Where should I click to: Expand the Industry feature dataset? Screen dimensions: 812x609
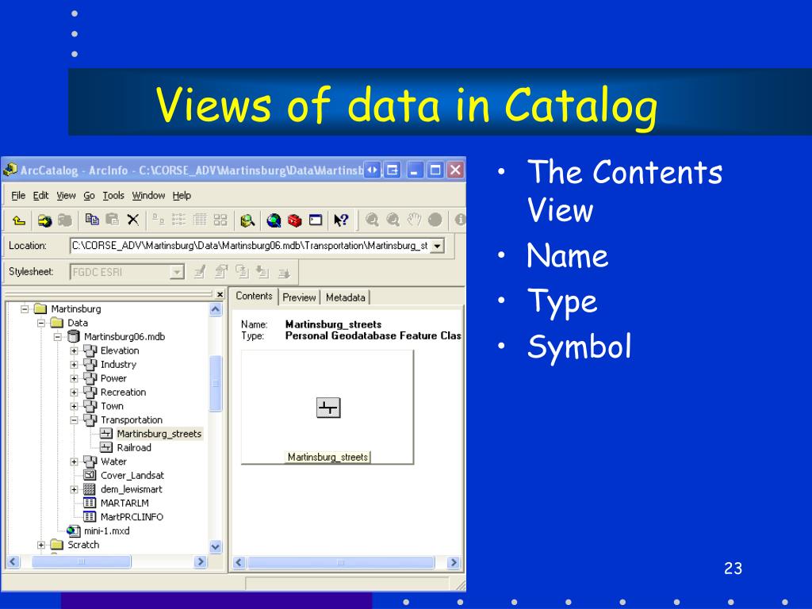(x=74, y=365)
